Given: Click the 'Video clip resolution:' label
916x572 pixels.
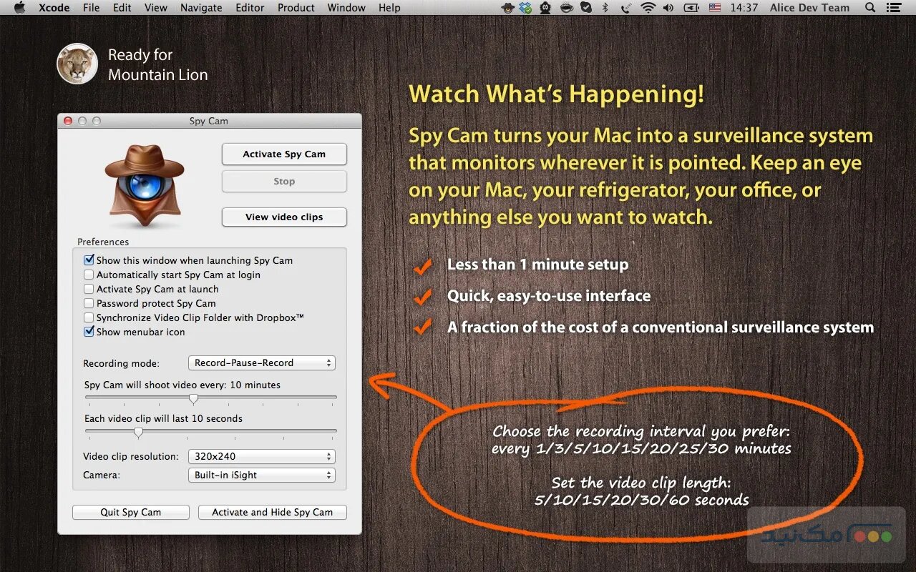Looking at the screenshot, I should point(131,456).
